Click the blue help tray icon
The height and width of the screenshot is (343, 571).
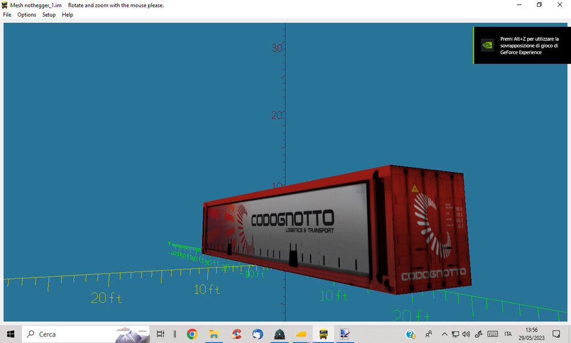click(x=411, y=334)
